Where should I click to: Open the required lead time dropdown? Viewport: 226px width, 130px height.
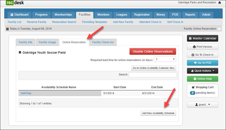click(x=165, y=59)
